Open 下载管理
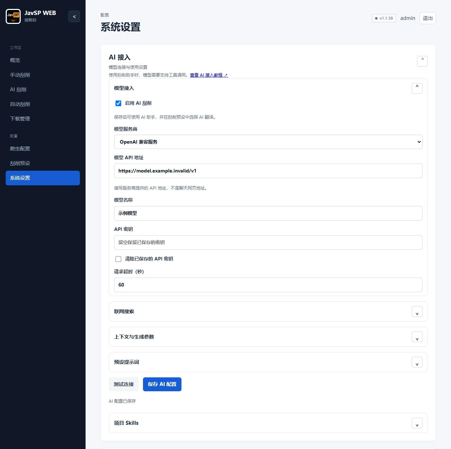The width and height of the screenshot is (451, 449). pos(43,119)
